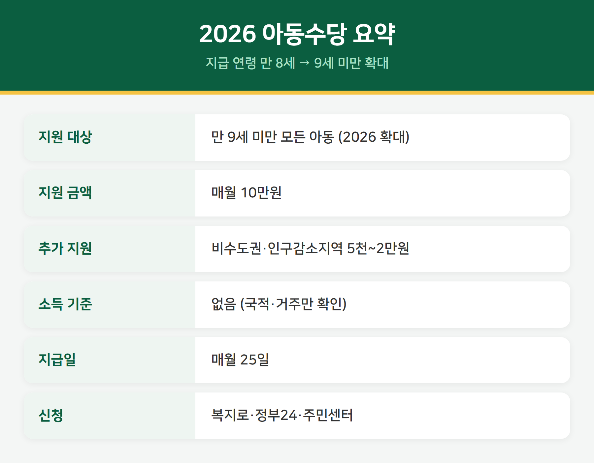The height and width of the screenshot is (463, 594).
Task: Select the 지원 금액 label
Action: tap(65, 193)
